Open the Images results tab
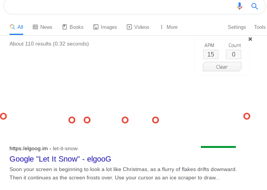Image resolution: width=267 pixels, height=190 pixels. [105, 27]
